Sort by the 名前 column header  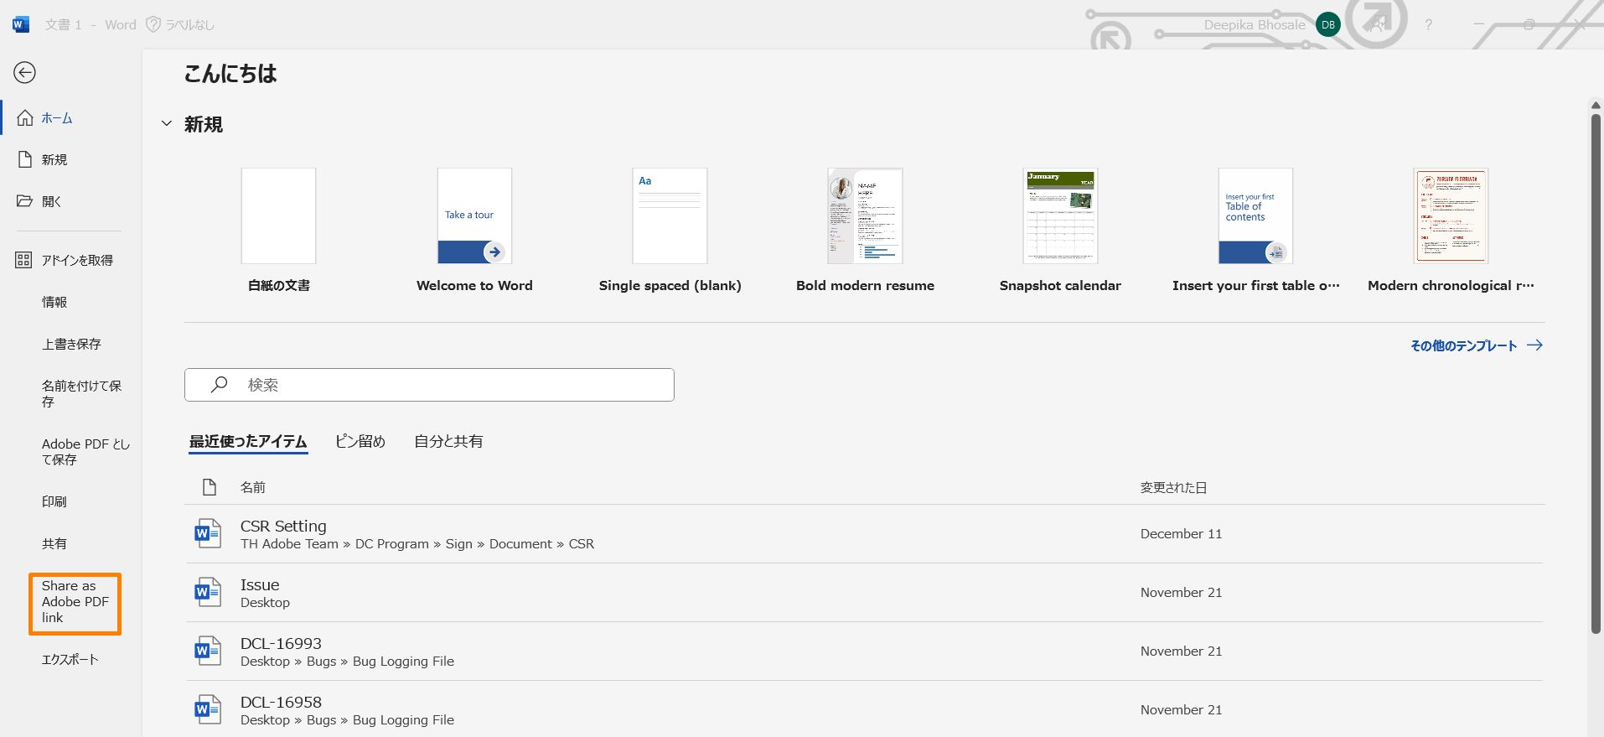click(253, 487)
